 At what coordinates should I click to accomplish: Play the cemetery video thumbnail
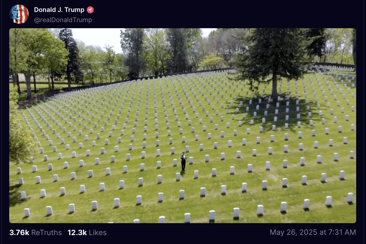tap(182, 126)
